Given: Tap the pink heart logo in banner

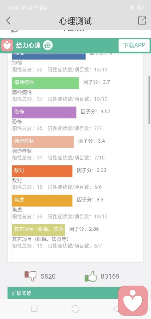Looking at the screenshot, I should 7,45.
